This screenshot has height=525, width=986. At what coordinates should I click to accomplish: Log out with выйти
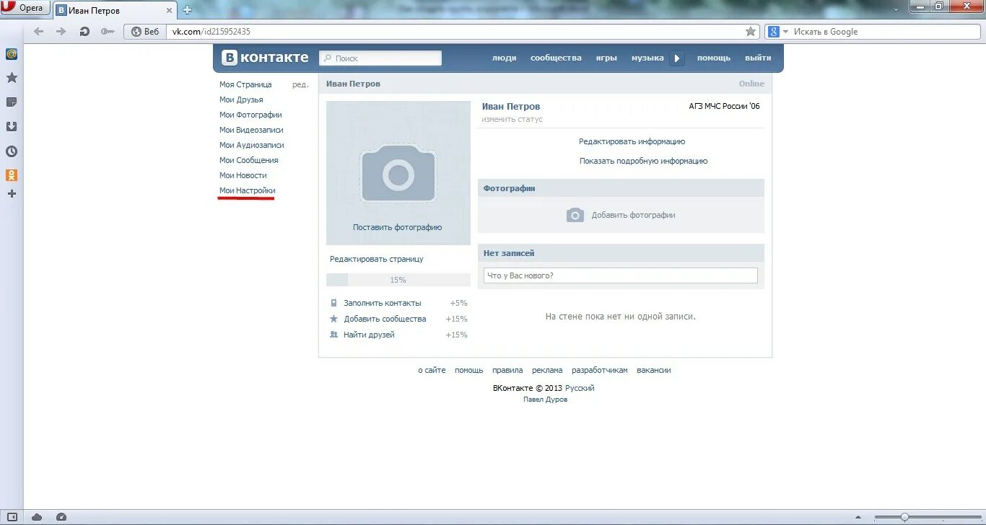point(758,58)
